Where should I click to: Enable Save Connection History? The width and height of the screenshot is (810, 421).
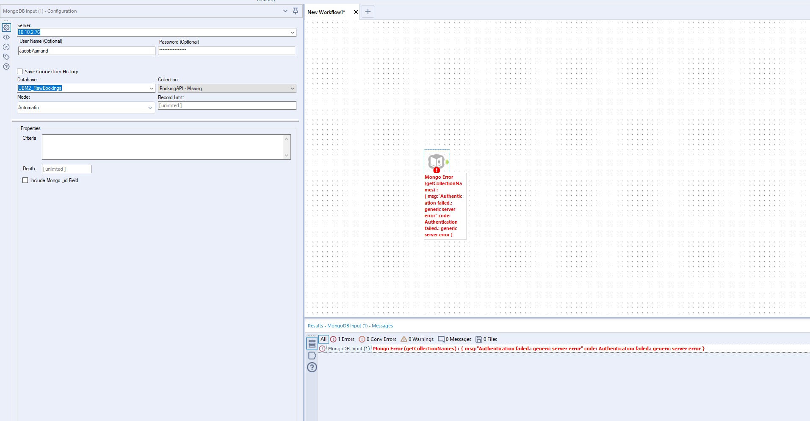point(20,71)
